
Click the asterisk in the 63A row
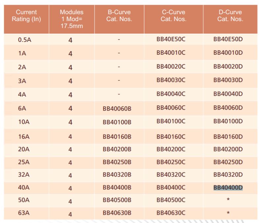(228, 213)
